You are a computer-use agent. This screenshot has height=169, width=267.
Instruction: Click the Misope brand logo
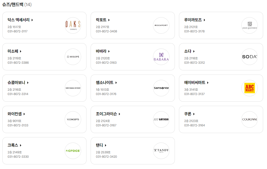73,57
